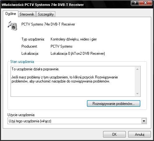Select the Ogólne tab
The image size is (154, 141).
click(x=11, y=14)
